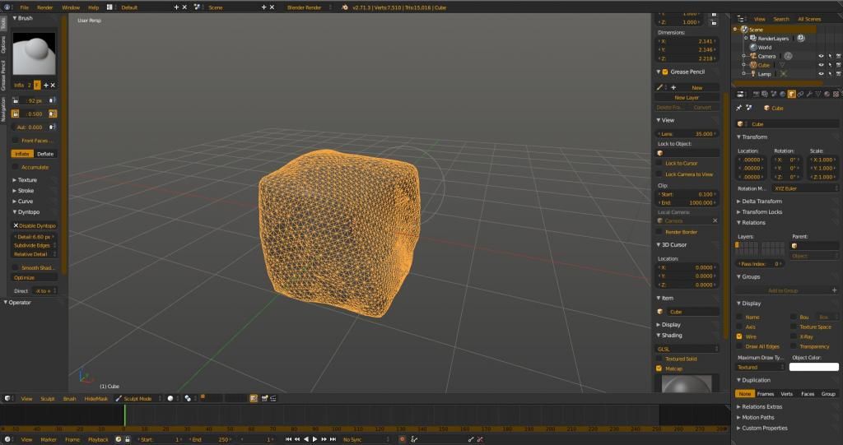Jump to the timeline start frame
The width and height of the screenshot is (843, 445).
288,439
